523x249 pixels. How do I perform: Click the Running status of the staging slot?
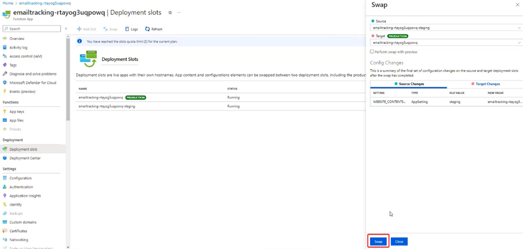tap(233, 106)
